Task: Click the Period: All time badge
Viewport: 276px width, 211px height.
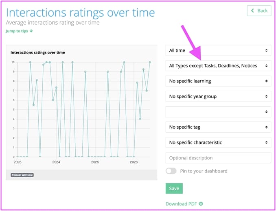Action: coord(22,175)
